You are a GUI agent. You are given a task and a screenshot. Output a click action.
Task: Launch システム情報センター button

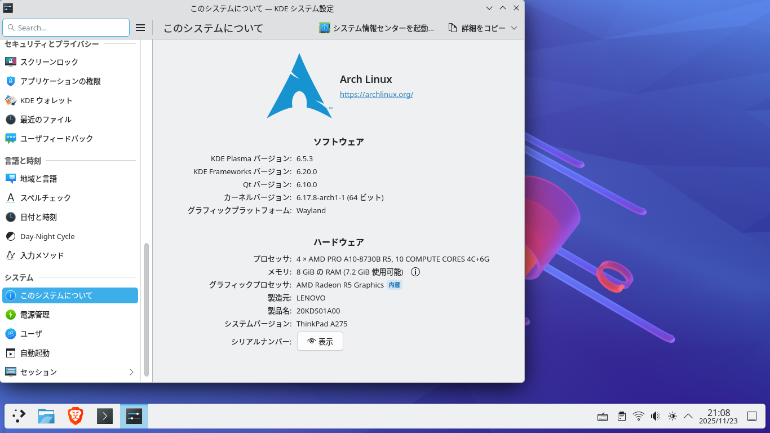(x=377, y=28)
